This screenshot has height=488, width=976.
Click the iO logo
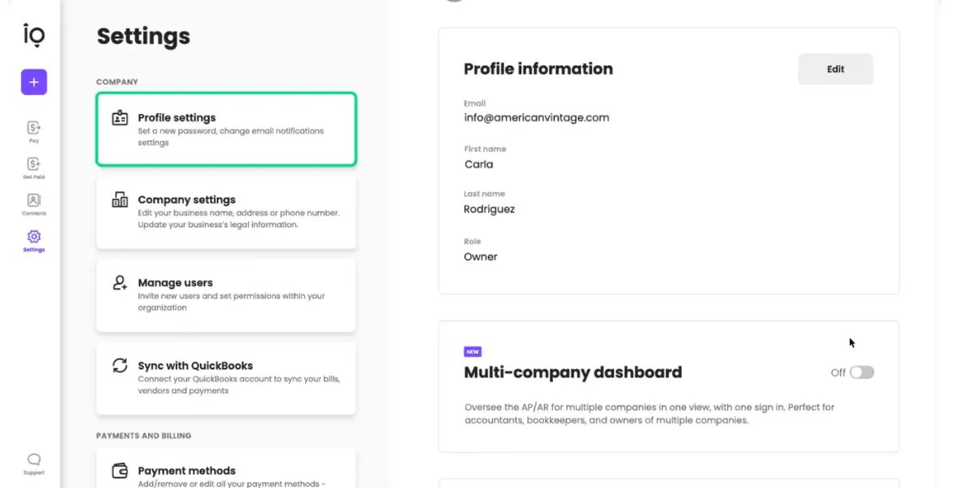[x=34, y=35]
